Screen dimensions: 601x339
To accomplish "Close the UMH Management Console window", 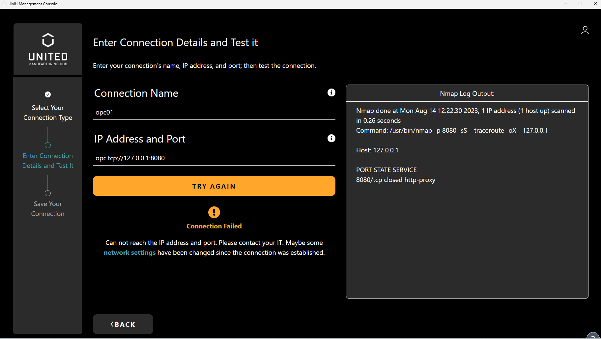I will click(x=595, y=4).
